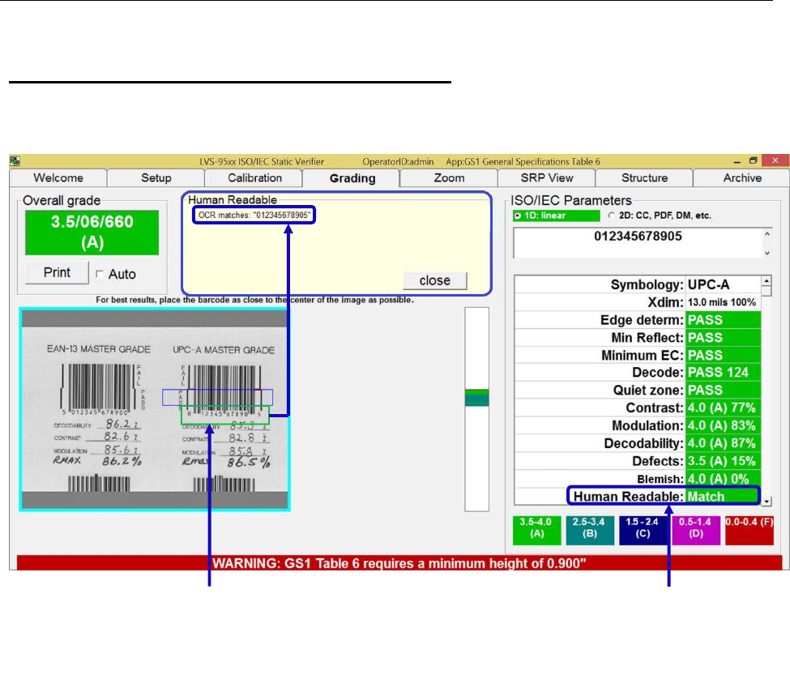Click the overall grade 3.5/06/660 (A) box
This screenshot has height=679, width=790.
tap(92, 233)
